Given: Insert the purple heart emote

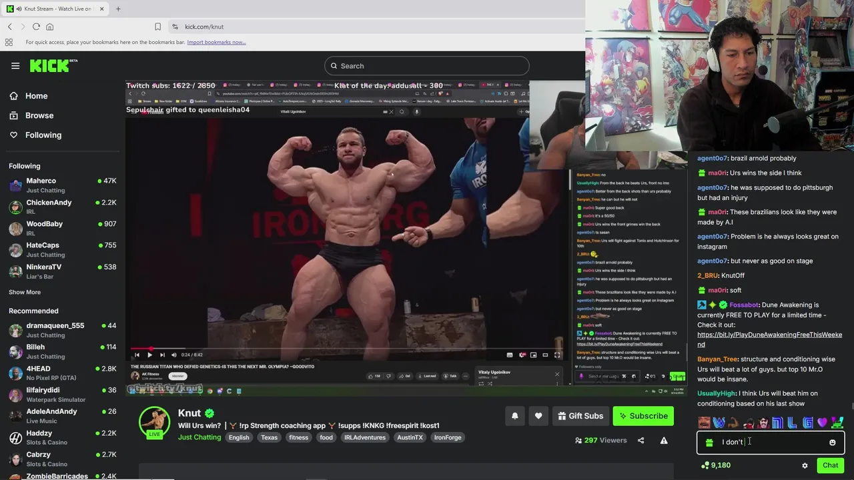Looking at the screenshot, I should [822, 423].
